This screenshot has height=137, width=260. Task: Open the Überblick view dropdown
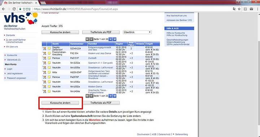click(x=137, y=32)
